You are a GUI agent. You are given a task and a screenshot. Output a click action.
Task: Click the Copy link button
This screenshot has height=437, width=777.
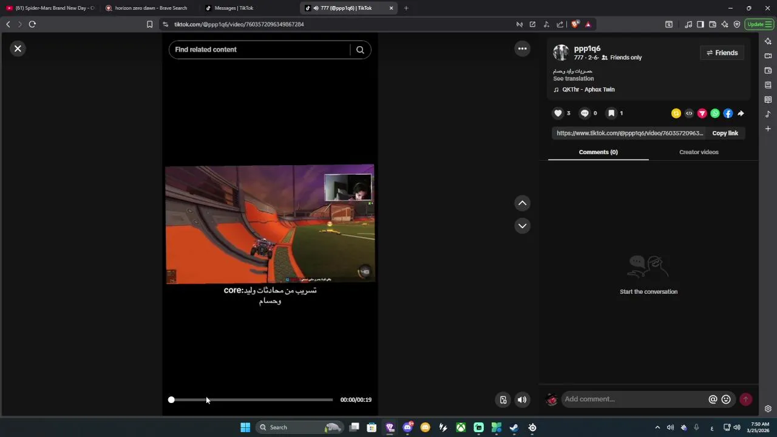725,133
